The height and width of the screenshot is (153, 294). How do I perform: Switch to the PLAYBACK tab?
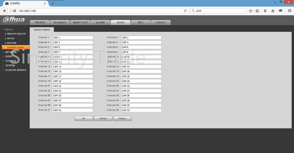click(60, 22)
